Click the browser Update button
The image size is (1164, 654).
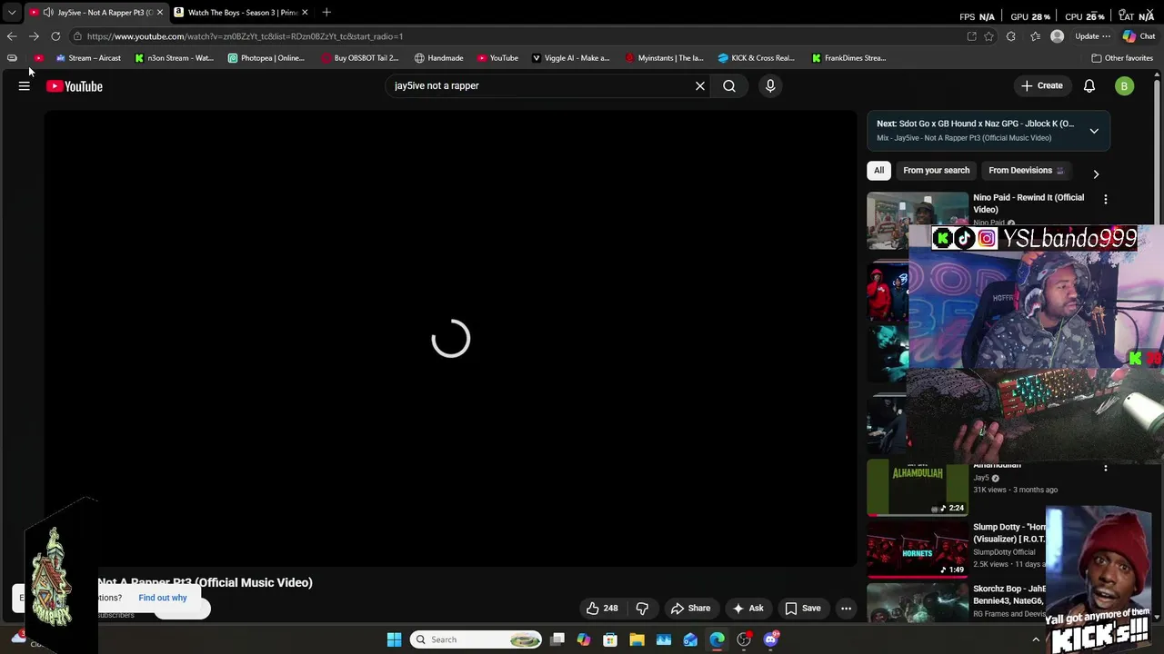tap(1092, 36)
